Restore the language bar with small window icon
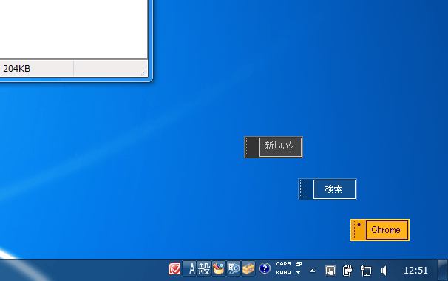Screen dimensions: 448x281 pos(299,264)
